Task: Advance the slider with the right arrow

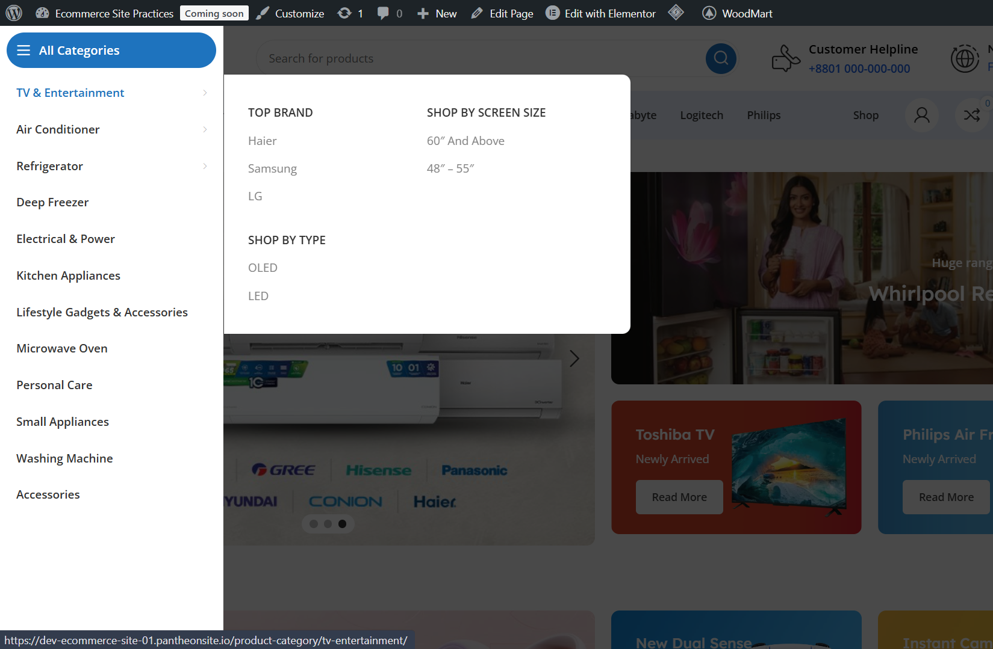Action: (x=574, y=359)
